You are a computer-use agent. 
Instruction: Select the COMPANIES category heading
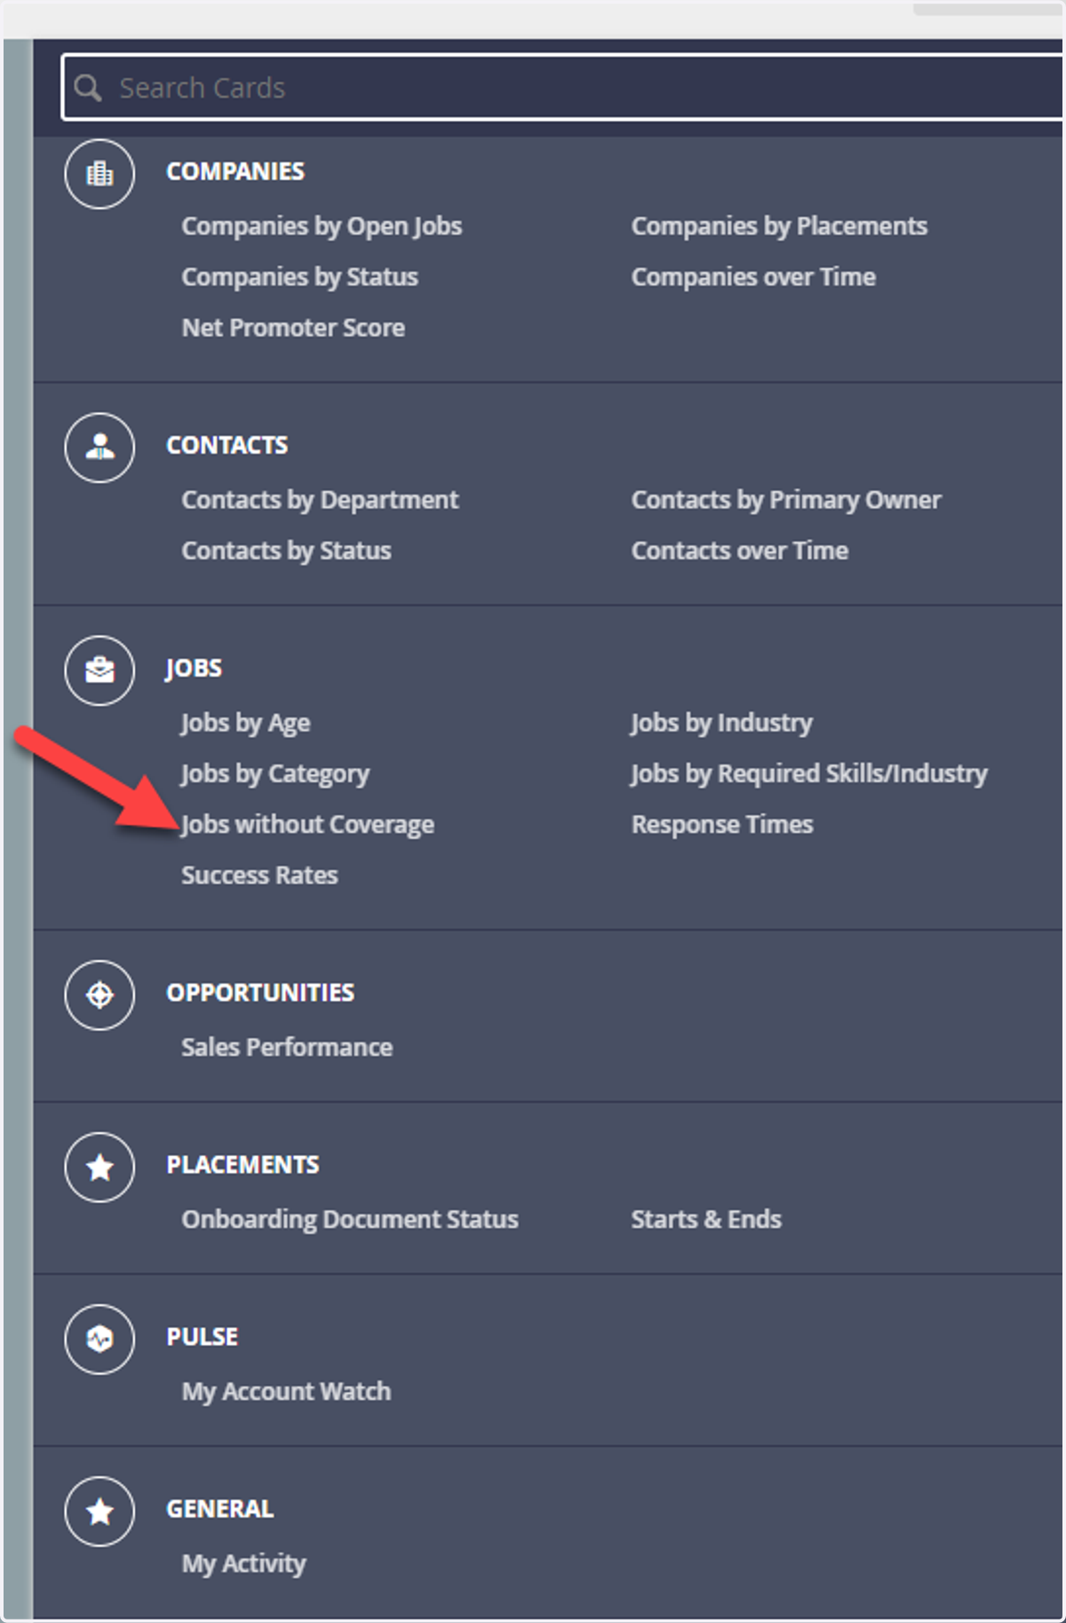235,171
